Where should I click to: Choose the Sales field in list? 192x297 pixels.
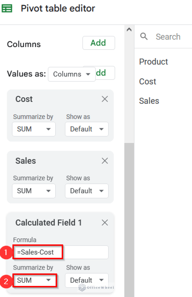point(149,101)
